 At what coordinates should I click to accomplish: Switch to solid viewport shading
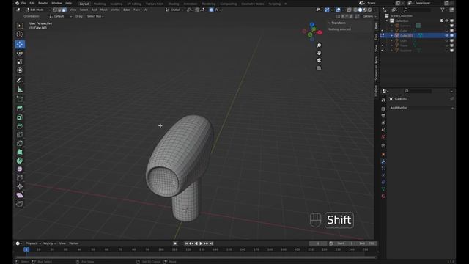[360, 10]
